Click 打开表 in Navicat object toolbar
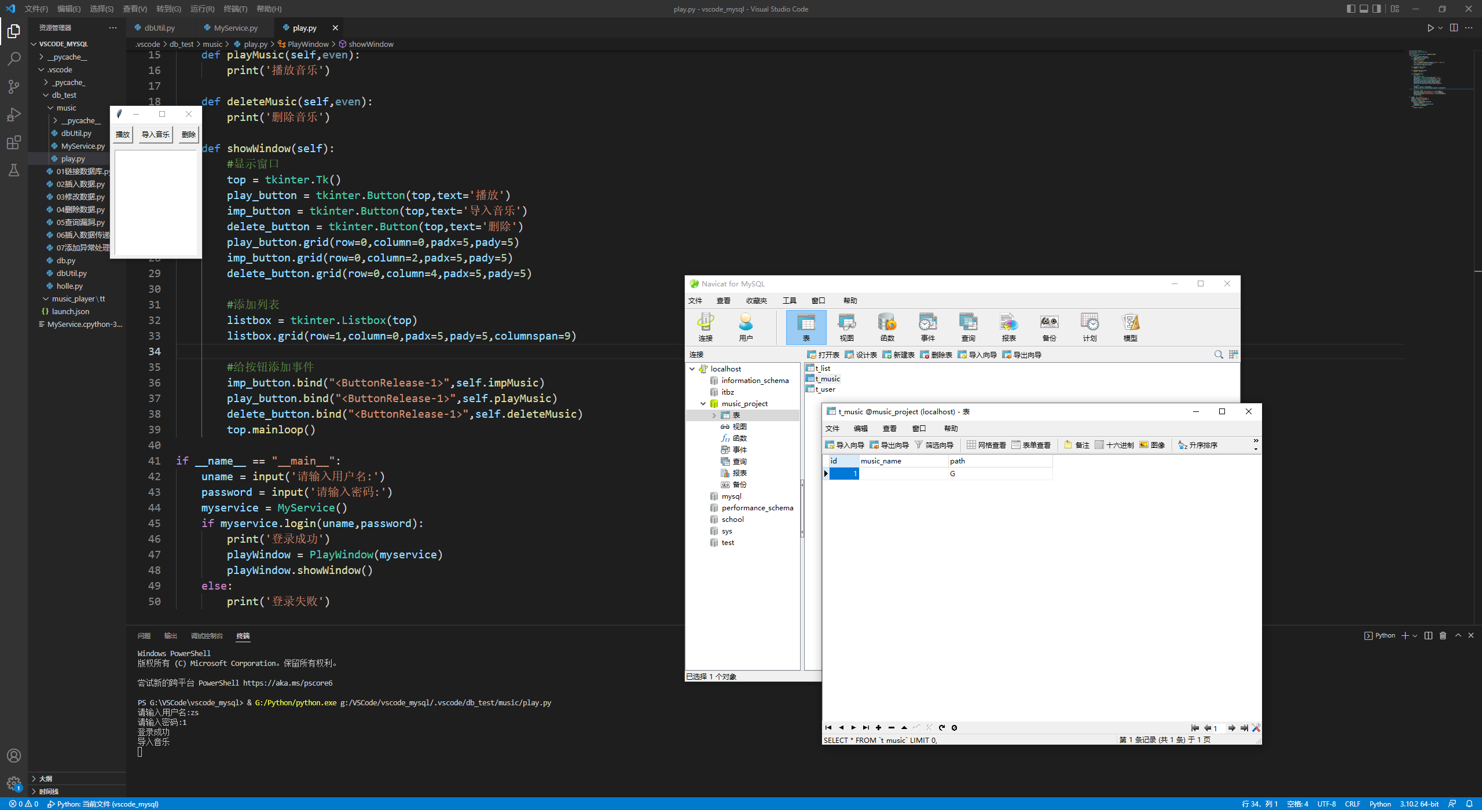Image resolution: width=1482 pixels, height=810 pixels. (824, 355)
